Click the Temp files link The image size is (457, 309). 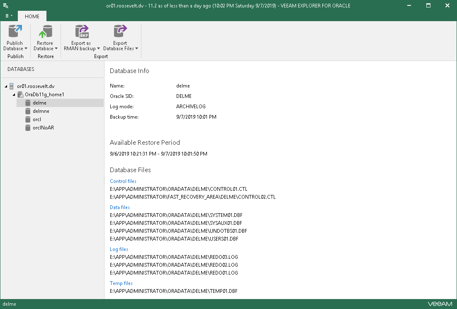(x=121, y=283)
